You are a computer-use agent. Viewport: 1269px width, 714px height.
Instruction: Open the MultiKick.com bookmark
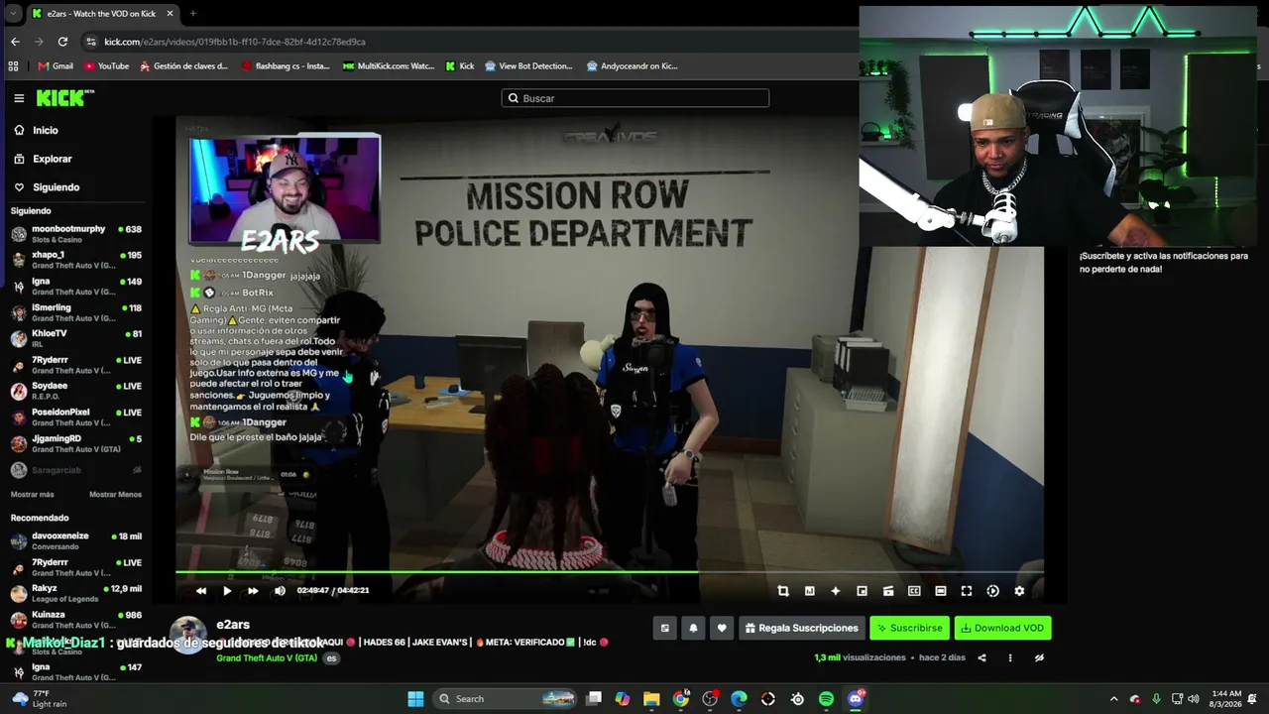coord(389,66)
